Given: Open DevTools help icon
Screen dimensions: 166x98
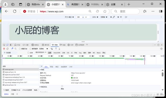Looking at the screenshot, I should pos(158,45).
